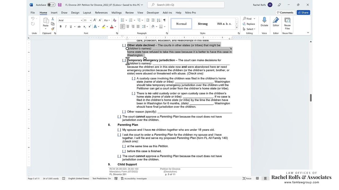Click the Share button

303,12
